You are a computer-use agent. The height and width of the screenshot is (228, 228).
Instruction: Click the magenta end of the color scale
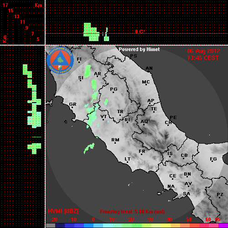coord(223,225)
